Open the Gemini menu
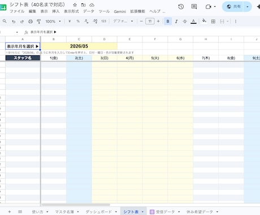This screenshot has height=215, width=260. [x=120, y=11]
